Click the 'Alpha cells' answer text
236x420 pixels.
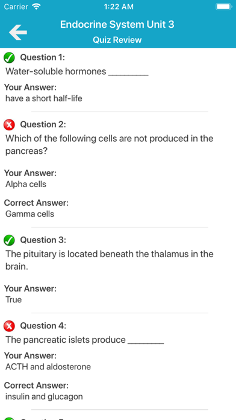(x=26, y=184)
